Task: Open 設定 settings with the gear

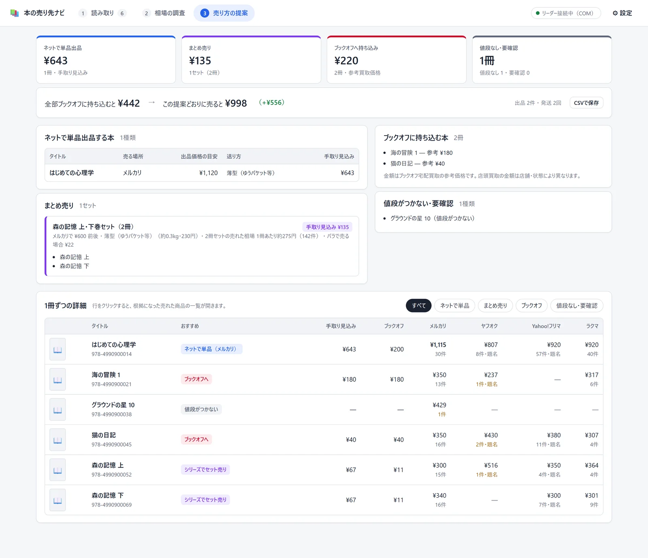Action: (622, 13)
